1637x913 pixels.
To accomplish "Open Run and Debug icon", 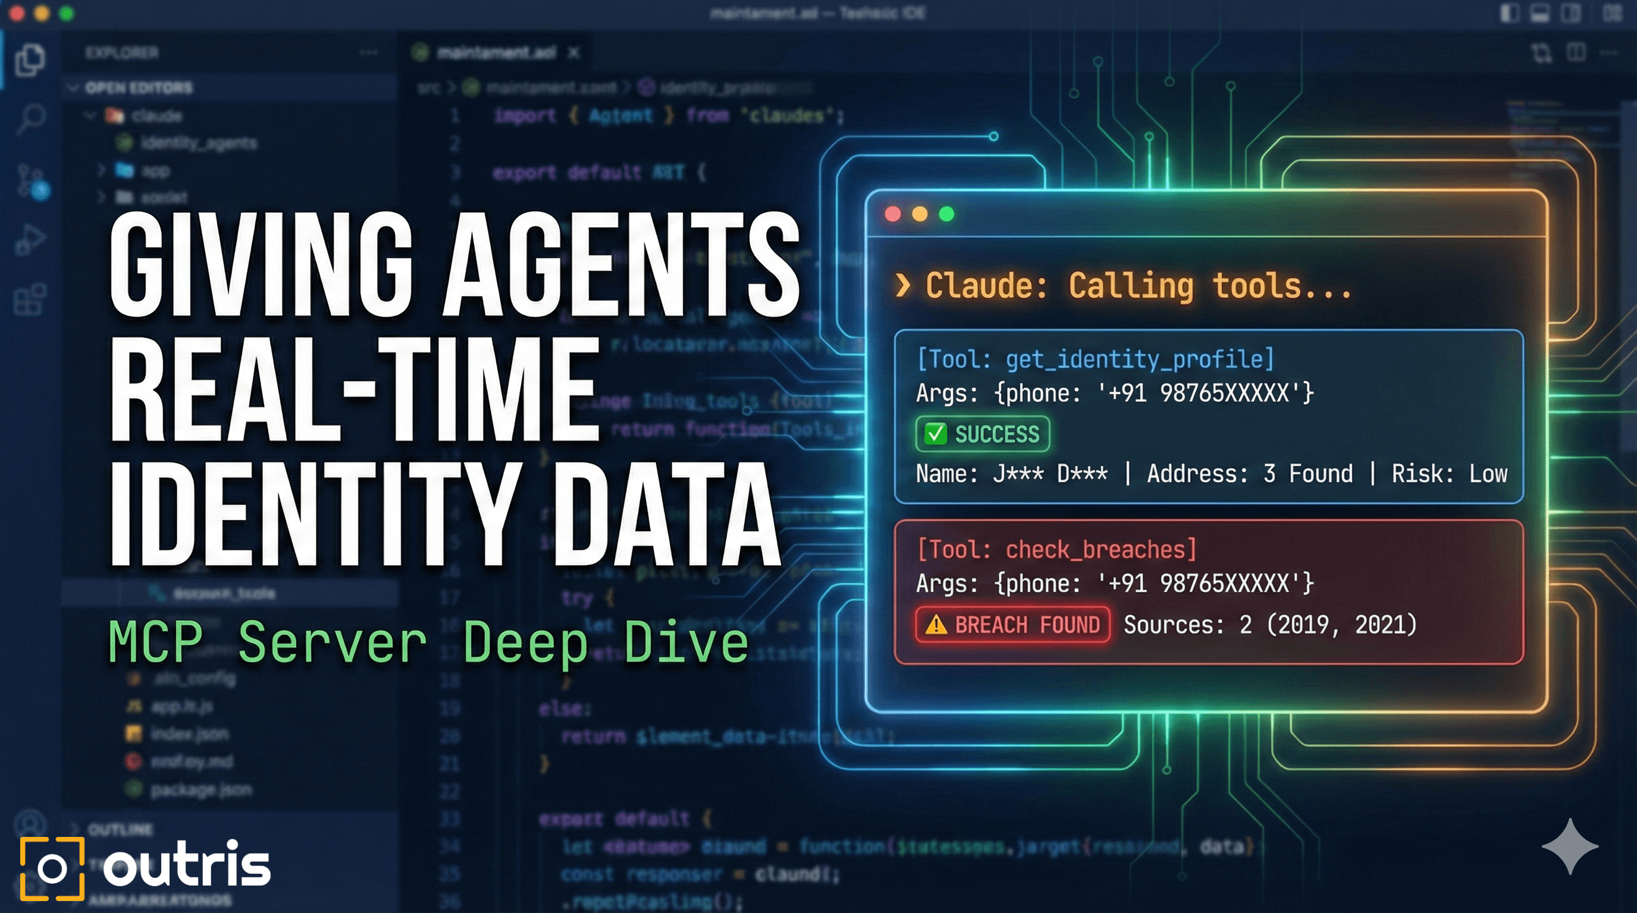I will click(x=30, y=240).
